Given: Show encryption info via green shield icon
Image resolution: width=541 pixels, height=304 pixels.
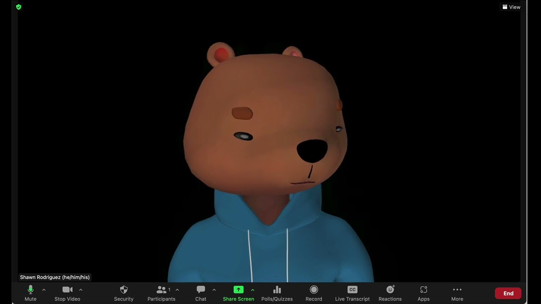Looking at the screenshot, I should (19, 7).
